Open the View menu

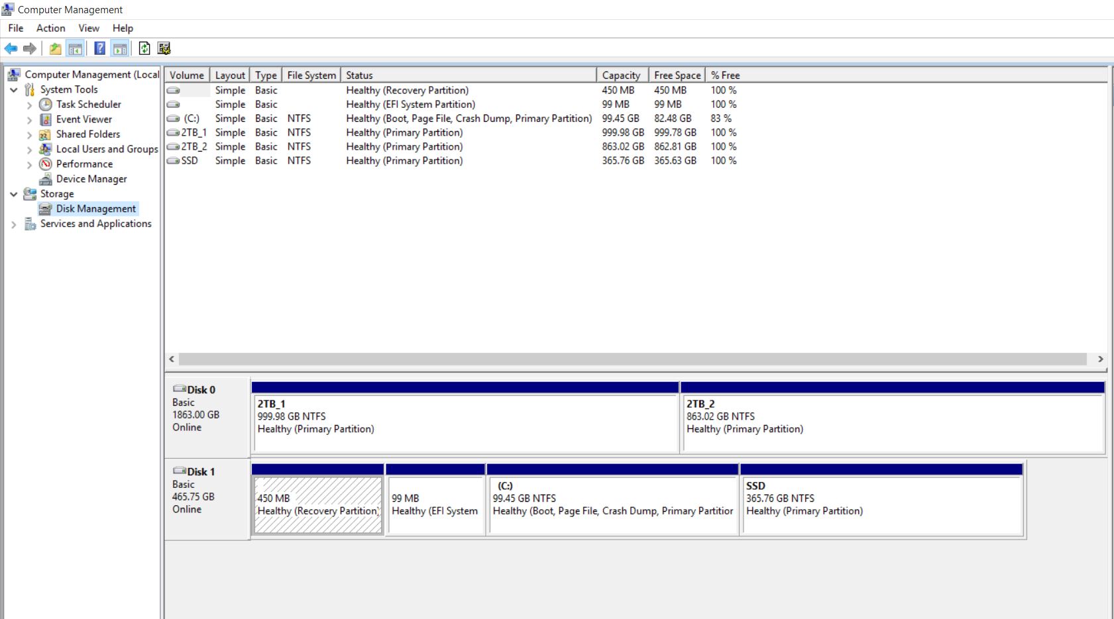point(89,28)
